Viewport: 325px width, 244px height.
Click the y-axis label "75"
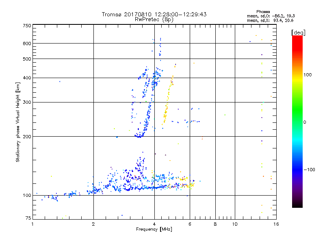(28, 218)
